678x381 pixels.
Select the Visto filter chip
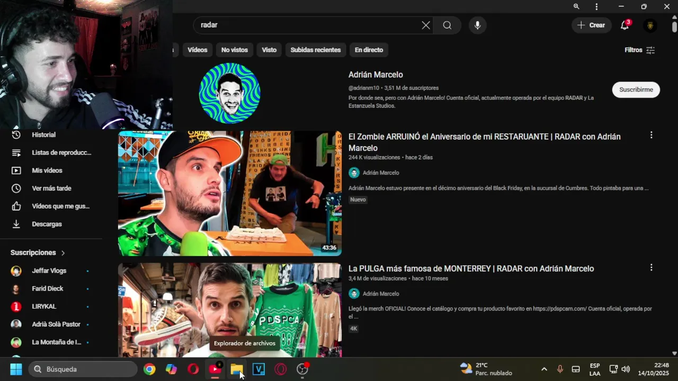click(269, 50)
